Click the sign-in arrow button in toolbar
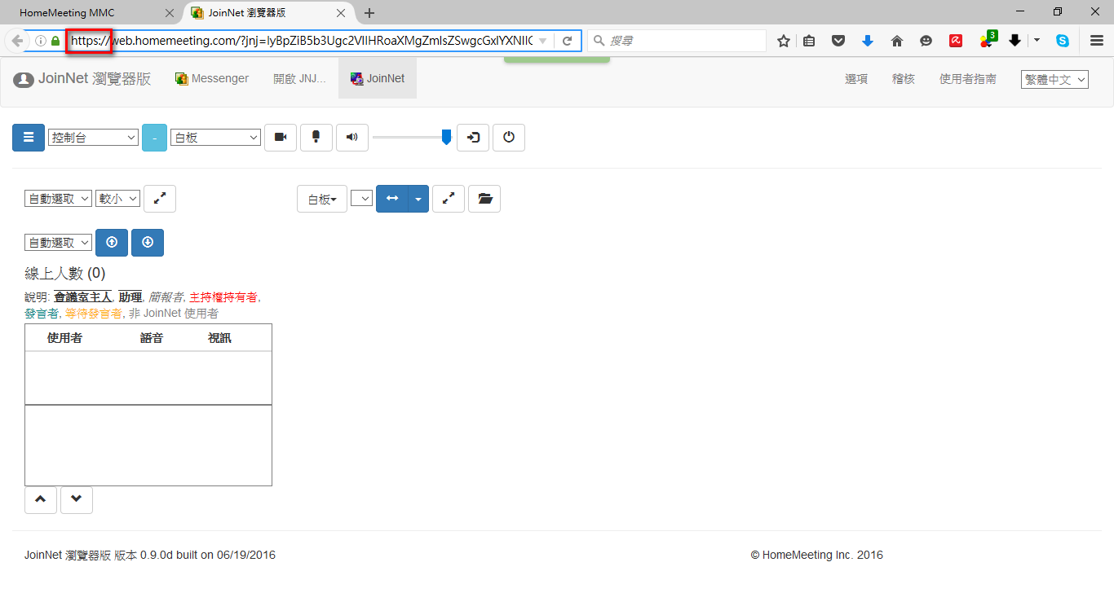The image size is (1114, 593). [473, 138]
